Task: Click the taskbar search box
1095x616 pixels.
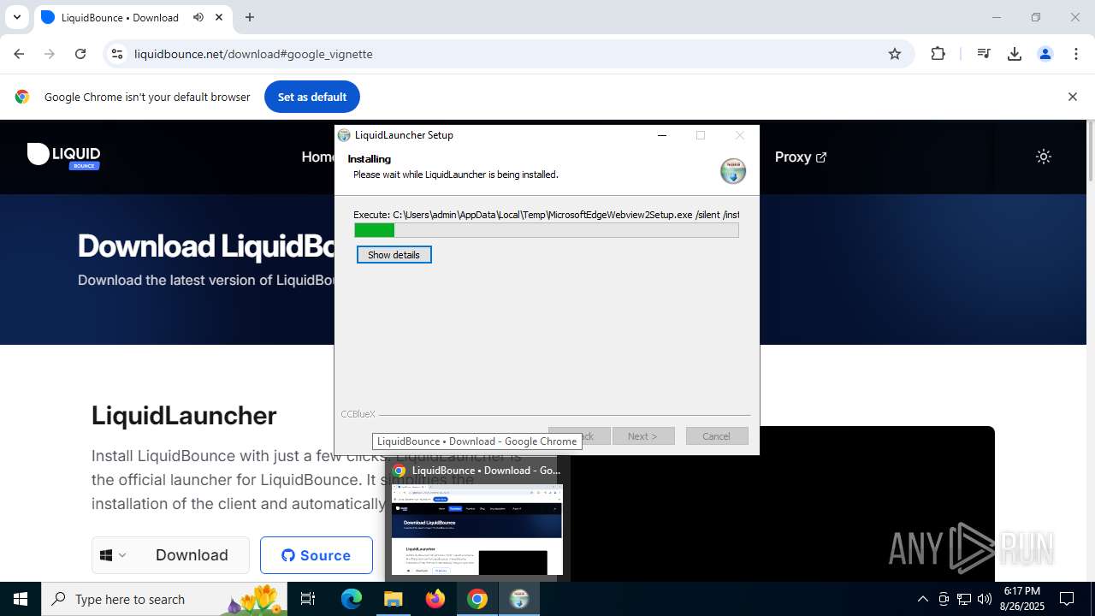Action: pyautogui.click(x=165, y=599)
